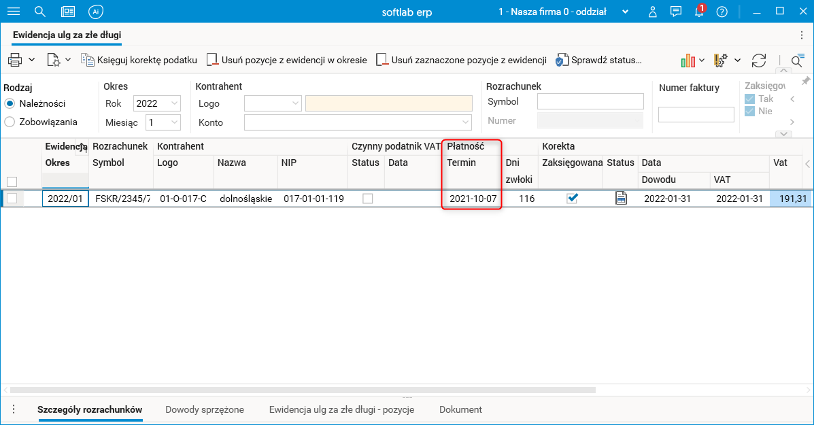Toggle the Tak checkbox under Zaksięgowane
814x425 pixels.
pyautogui.click(x=749, y=99)
